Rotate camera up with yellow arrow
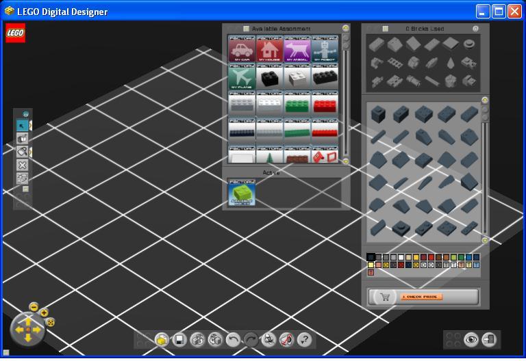Viewport: 526px width, 361px height. [28, 322]
